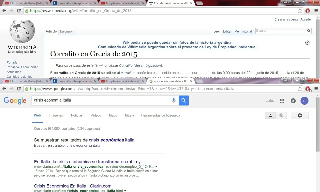Select the Leer tab on Wikipedia
Viewport: 320px width, 192px height.
click(x=216, y=31)
